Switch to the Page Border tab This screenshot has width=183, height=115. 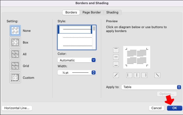tap(92, 12)
